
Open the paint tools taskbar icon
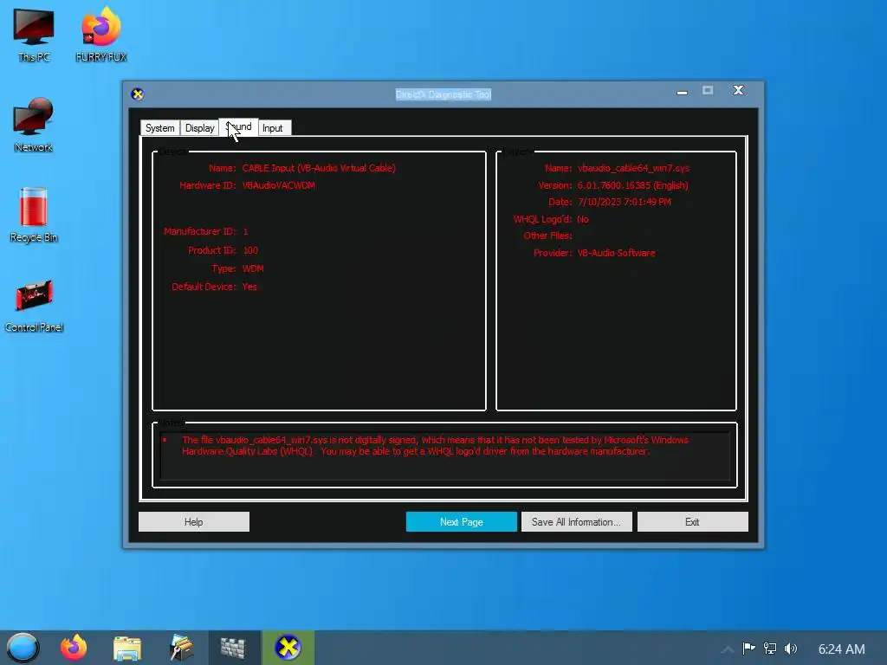pyautogui.click(x=182, y=648)
